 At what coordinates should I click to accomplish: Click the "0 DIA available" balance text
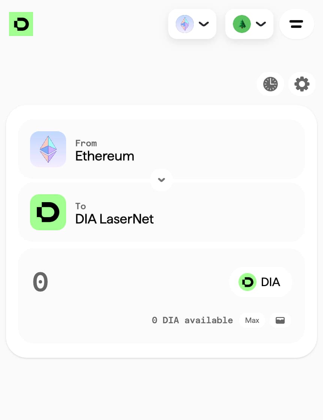[x=192, y=320]
